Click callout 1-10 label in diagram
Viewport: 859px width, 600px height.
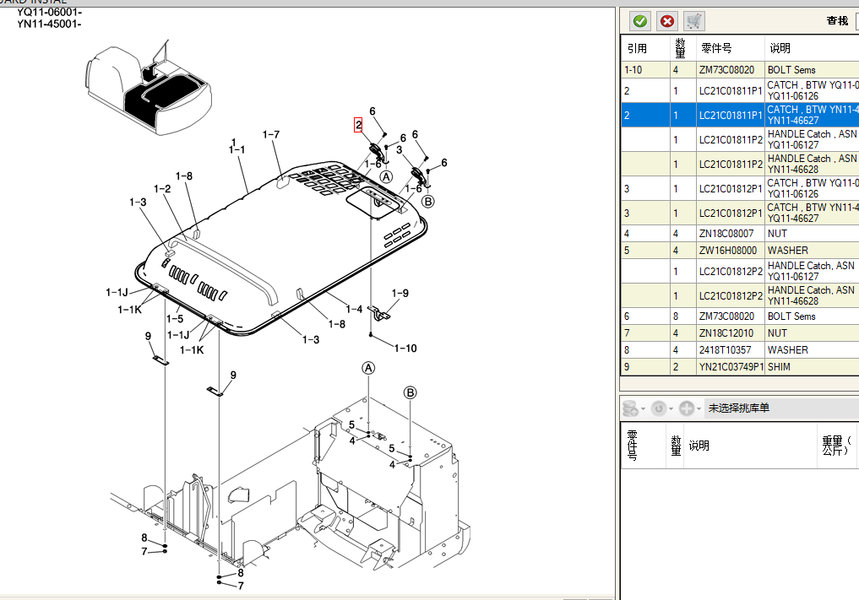tap(405, 349)
